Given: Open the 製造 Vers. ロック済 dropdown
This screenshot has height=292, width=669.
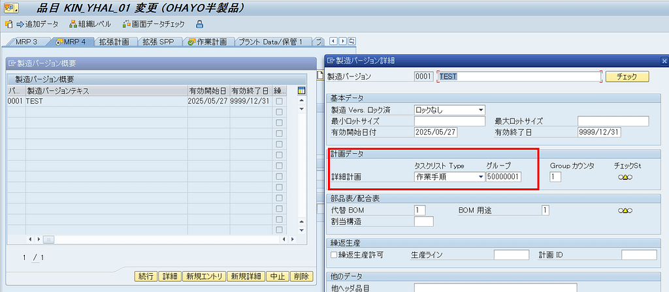Looking at the screenshot, I should click(x=481, y=109).
